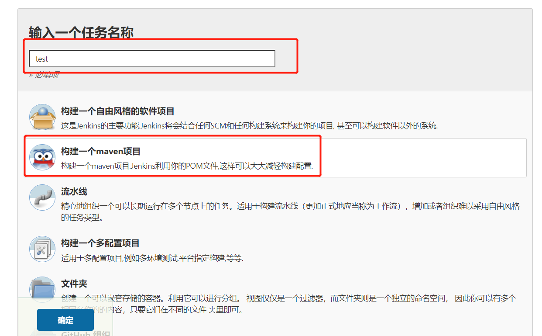Click the 输入一个任务名称 heading

click(x=81, y=32)
